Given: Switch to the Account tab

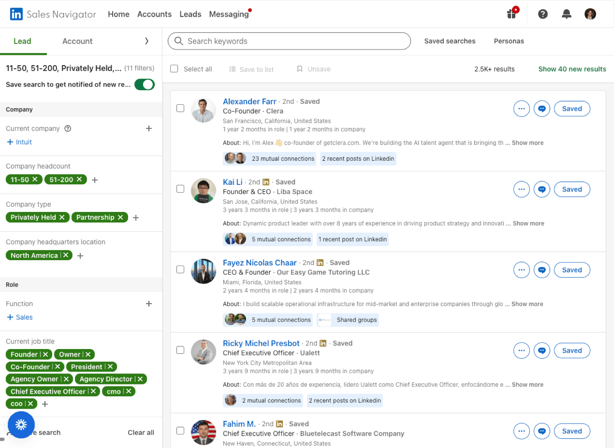Looking at the screenshot, I should click(77, 41).
